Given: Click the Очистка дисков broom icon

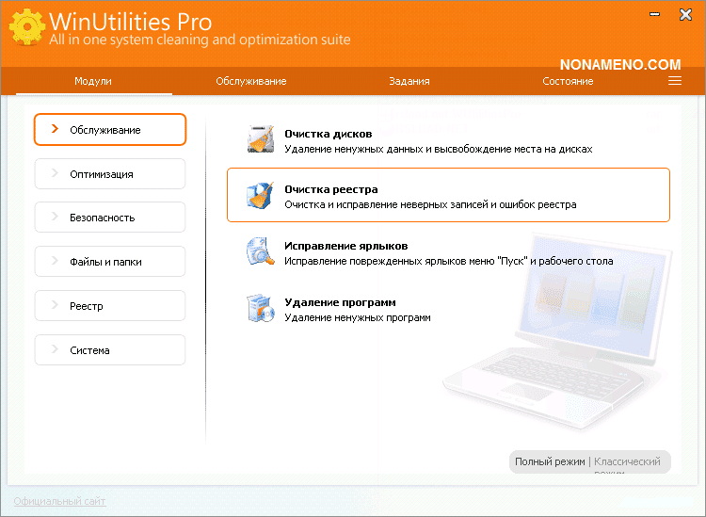Looking at the screenshot, I should pyautogui.click(x=260, y=139).
